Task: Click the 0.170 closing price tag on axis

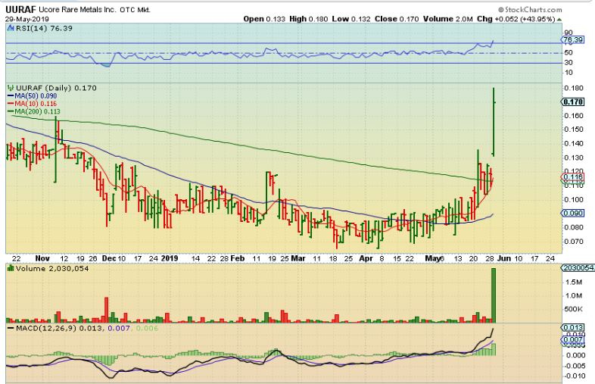Action: [573, 101]
